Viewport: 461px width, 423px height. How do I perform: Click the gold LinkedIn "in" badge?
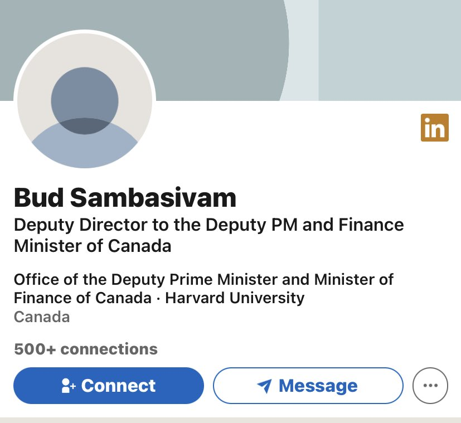(434, 128)
